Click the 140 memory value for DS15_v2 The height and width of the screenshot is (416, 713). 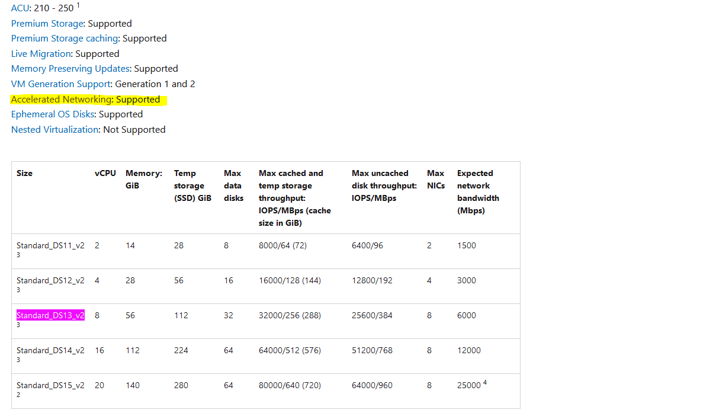[133, 385]
